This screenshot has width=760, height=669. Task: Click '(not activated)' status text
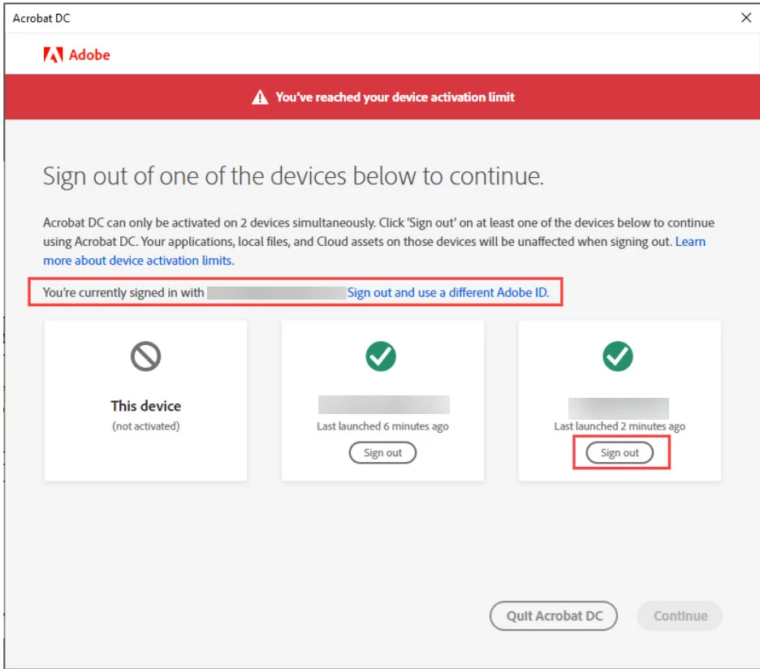coord(146,426)
